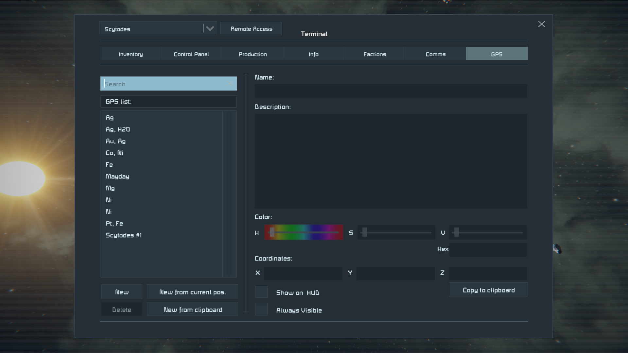The image size is (628, 353).
Task: Clear the search field with X icon
Action: click(230, 84)
